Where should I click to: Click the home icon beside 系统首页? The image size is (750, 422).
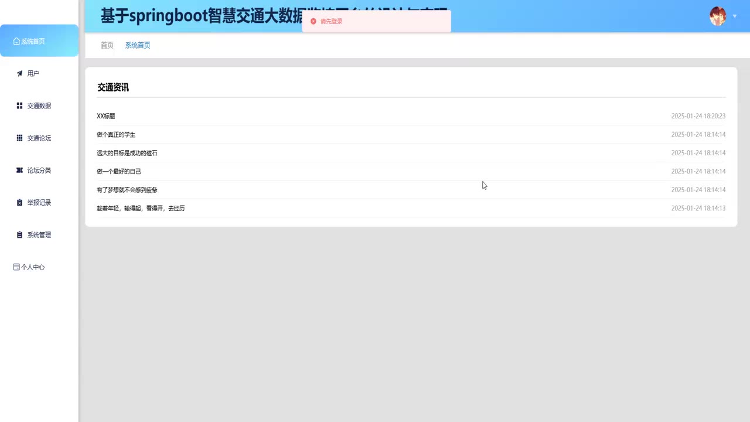[x=16, y=41]
